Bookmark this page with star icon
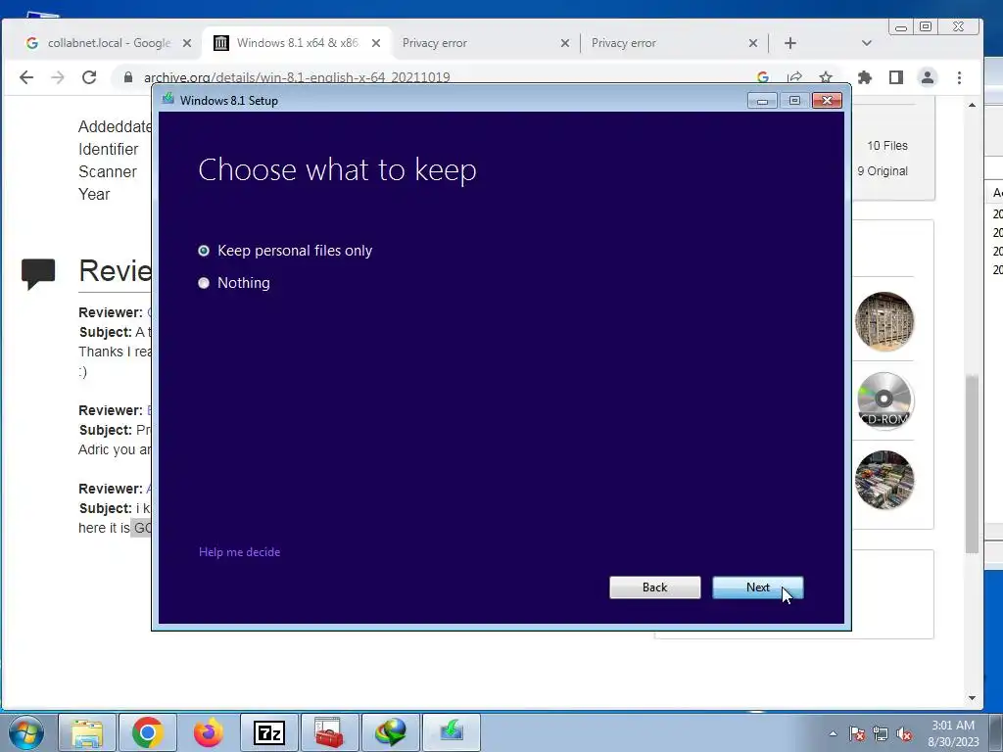 click(x=826, y=77)
